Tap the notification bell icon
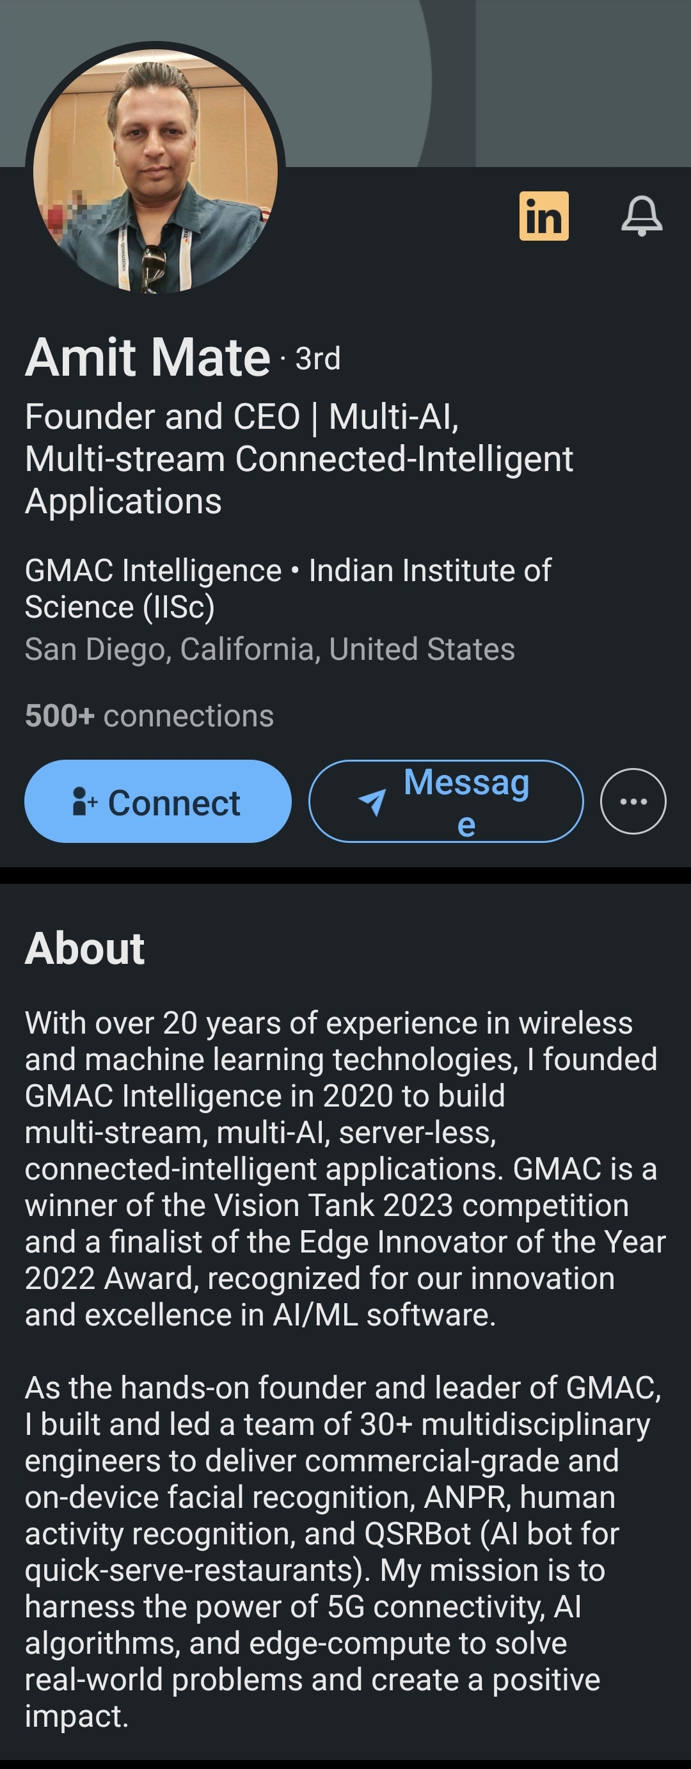691x1769 pixels. click(642, 216)
